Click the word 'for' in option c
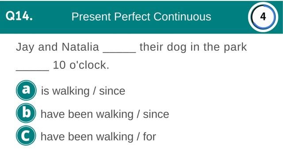The image size is (283, 159). point(149,136)
